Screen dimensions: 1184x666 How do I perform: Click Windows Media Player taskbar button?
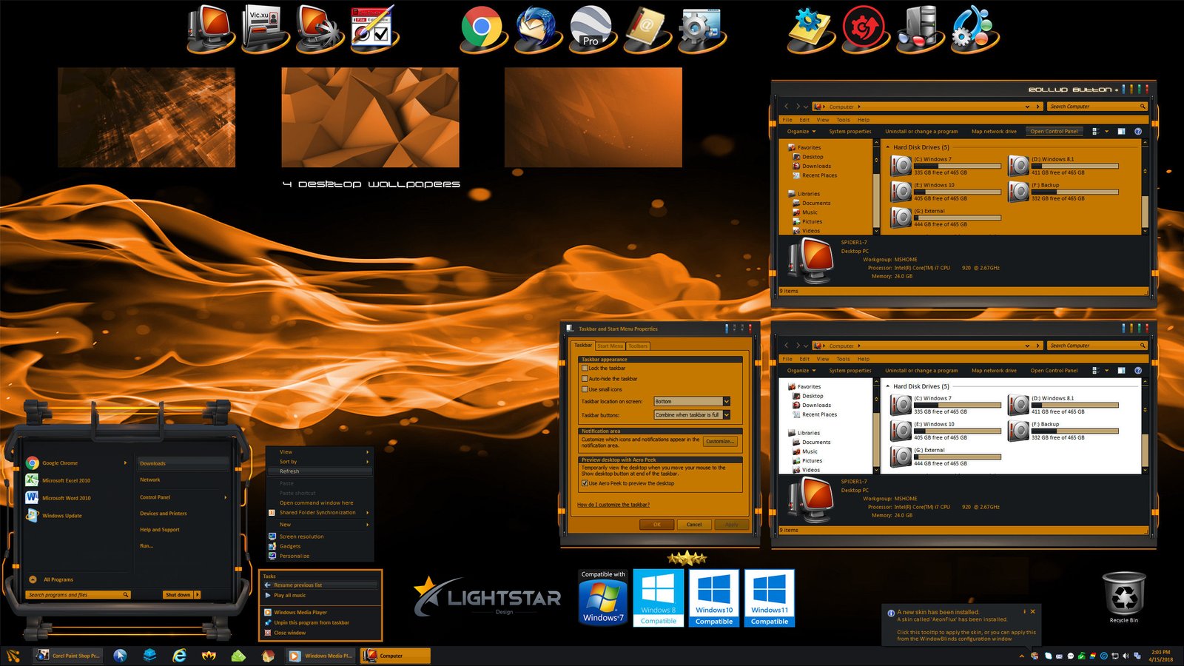321,656
